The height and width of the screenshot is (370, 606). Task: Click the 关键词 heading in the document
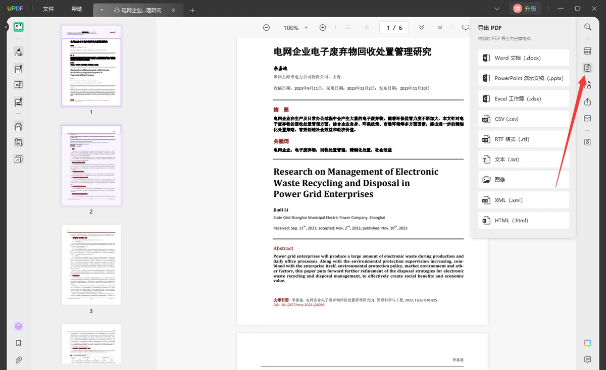[x=281, y=141]
